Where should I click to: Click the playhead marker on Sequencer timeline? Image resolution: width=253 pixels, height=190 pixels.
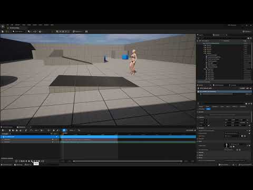click(63, 134)
